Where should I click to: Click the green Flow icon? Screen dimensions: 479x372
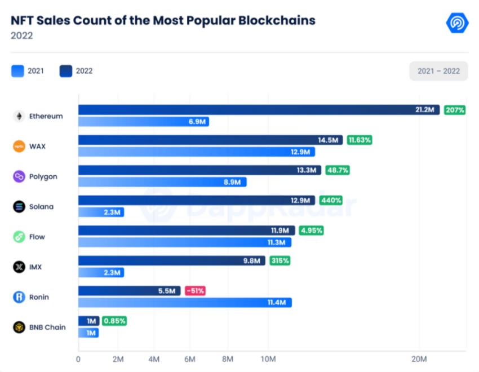(19, 237)
